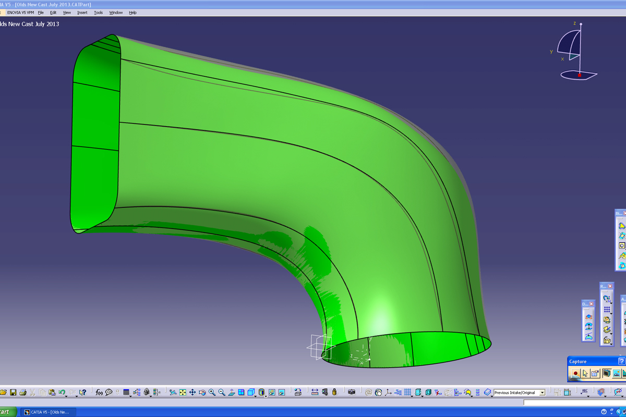Click the Normal View icon
Screen dimensions: 626x417
(x=232, y=392)
